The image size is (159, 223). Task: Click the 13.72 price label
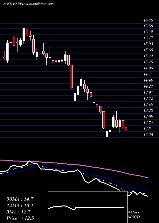pos(148,98)
